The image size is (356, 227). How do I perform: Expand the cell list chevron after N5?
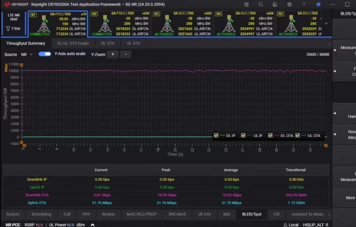pyautogui.click(x=326, y=24)
